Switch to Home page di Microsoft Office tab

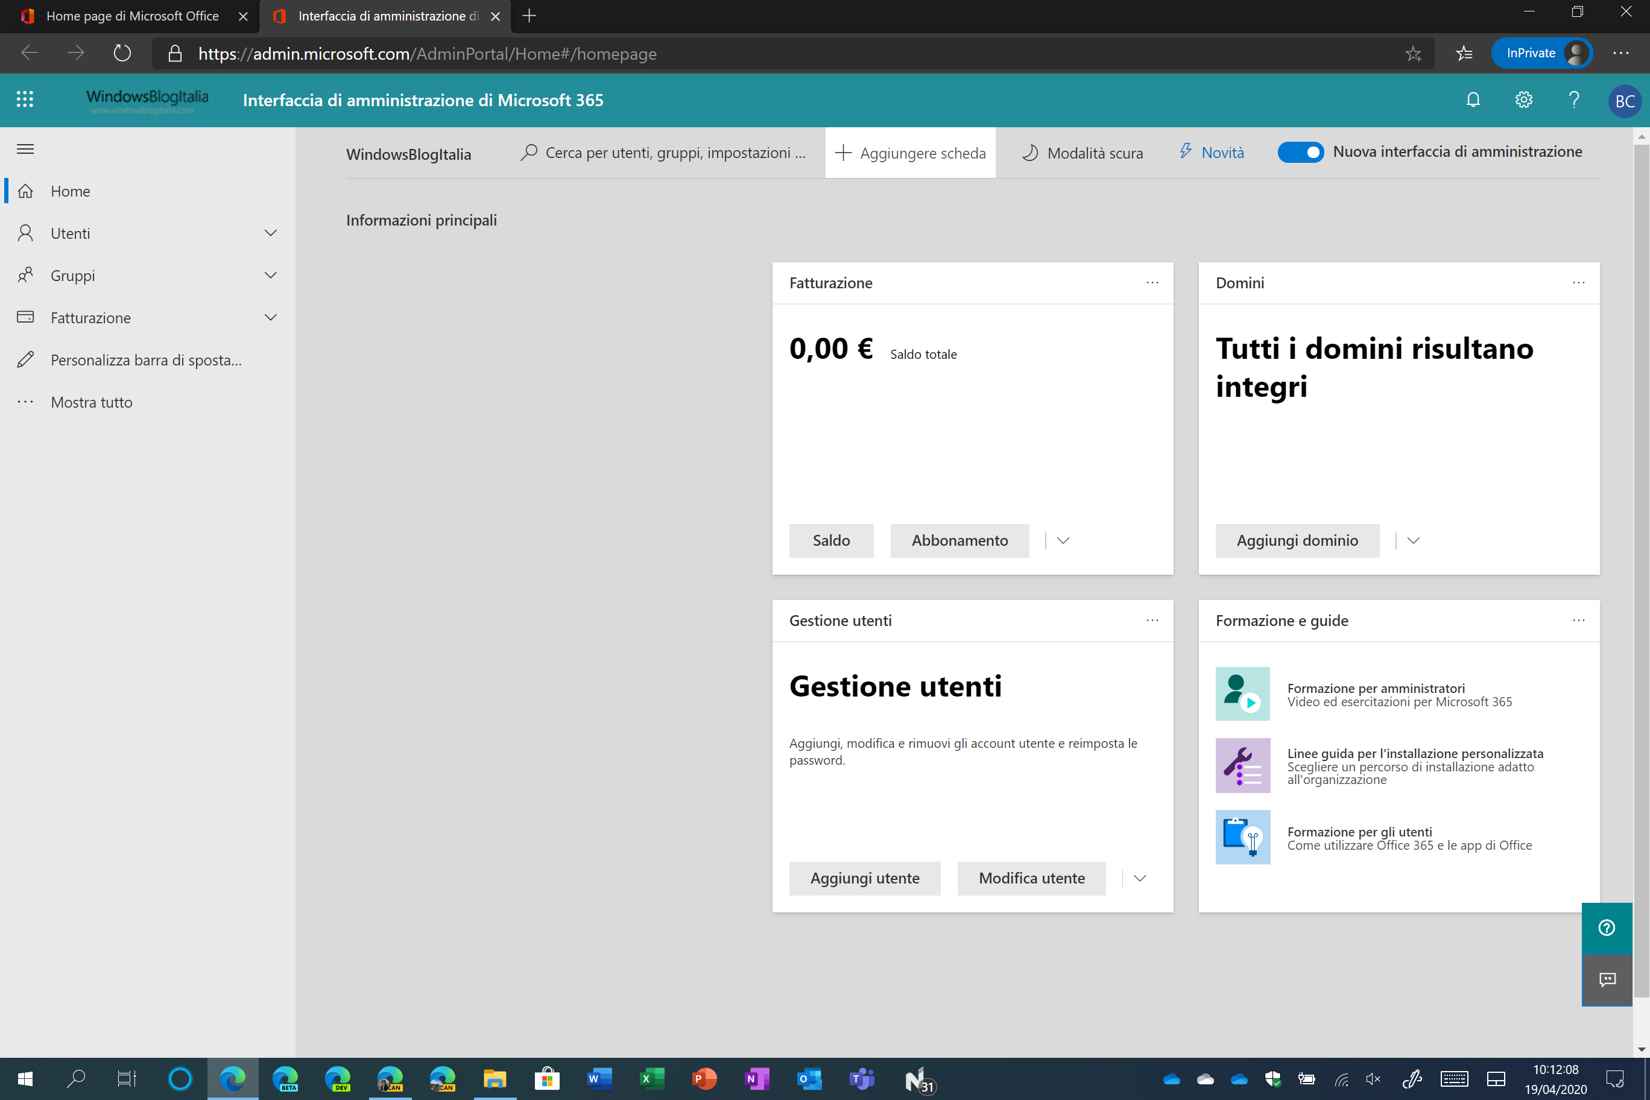point(130,16)
